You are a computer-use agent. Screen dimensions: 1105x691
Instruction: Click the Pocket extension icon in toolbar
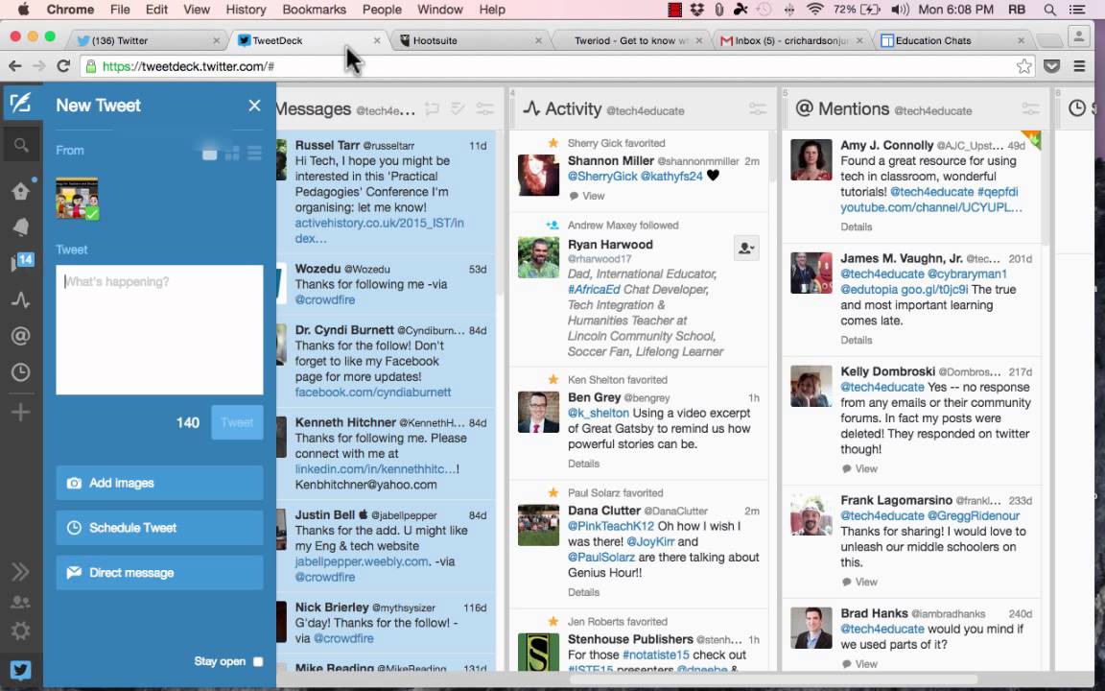click(x=1052, y=66)
